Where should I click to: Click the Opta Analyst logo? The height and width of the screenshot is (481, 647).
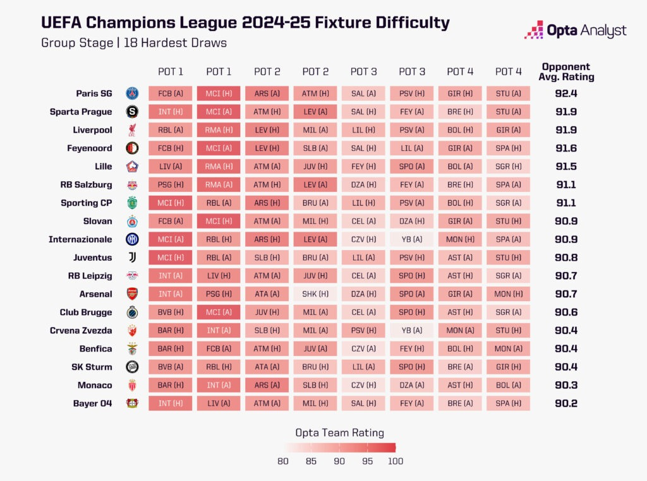pos(575,30)
